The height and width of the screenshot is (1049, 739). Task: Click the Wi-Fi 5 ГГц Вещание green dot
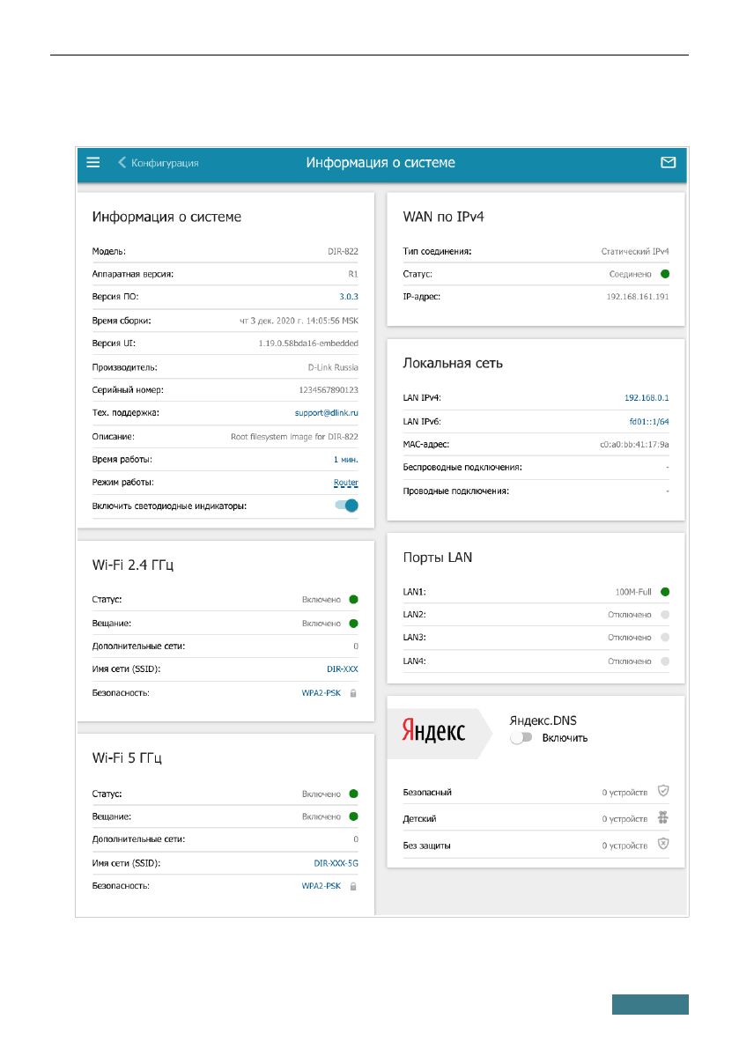point(354,816)
